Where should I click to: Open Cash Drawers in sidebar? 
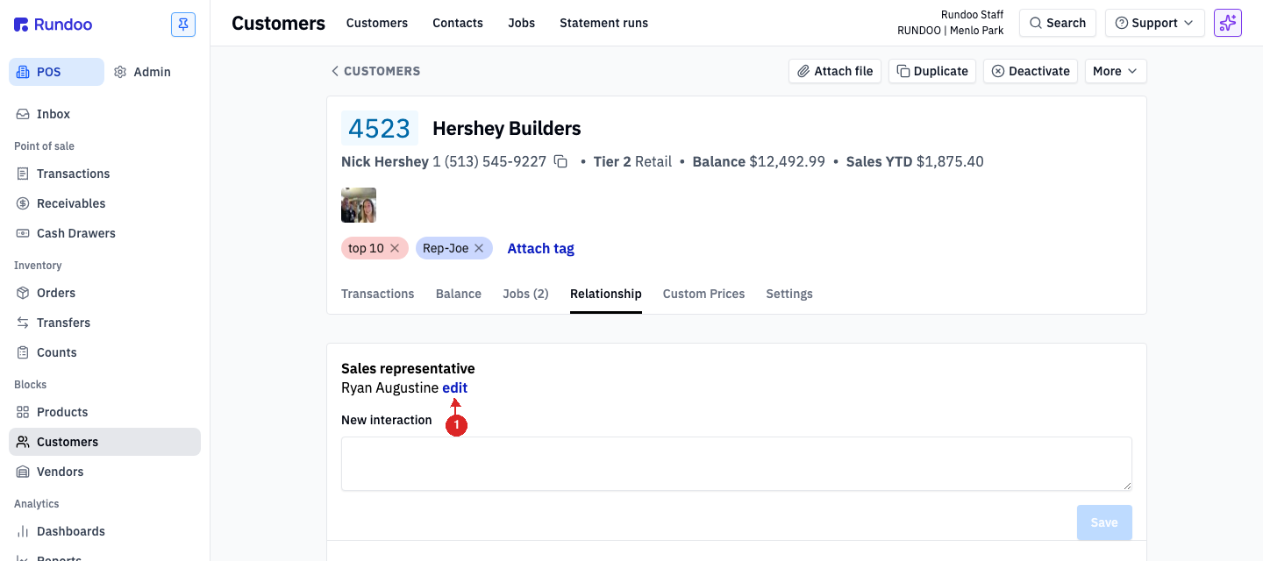104,233
